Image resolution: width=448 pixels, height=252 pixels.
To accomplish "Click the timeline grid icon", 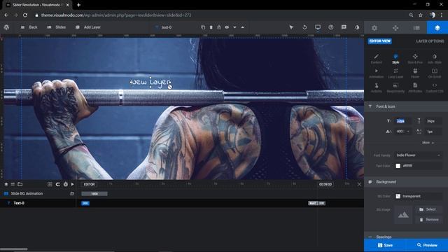I will (50, 185).
